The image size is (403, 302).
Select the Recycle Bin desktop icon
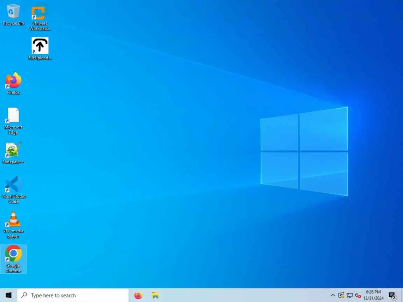(x=13, y=15)
